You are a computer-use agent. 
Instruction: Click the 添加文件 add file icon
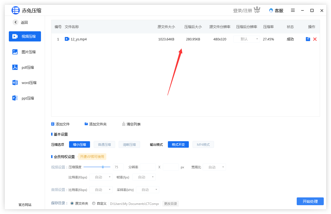[x=53, y=124]
